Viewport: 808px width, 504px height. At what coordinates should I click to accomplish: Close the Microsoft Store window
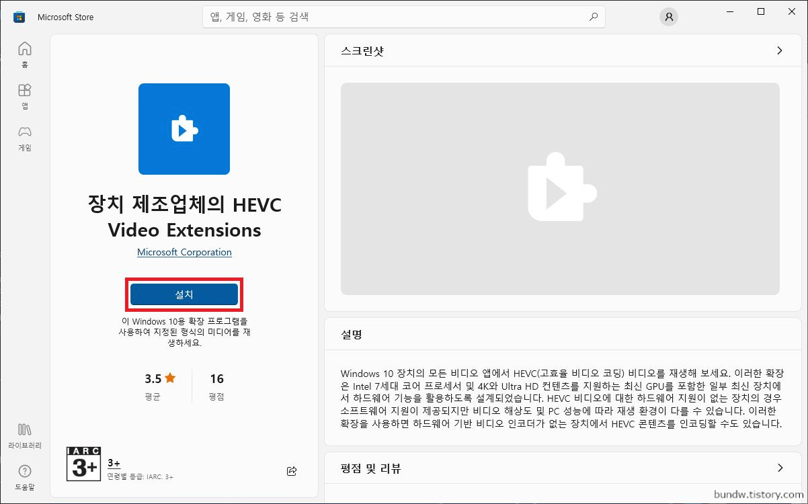(x=792, y=11)
